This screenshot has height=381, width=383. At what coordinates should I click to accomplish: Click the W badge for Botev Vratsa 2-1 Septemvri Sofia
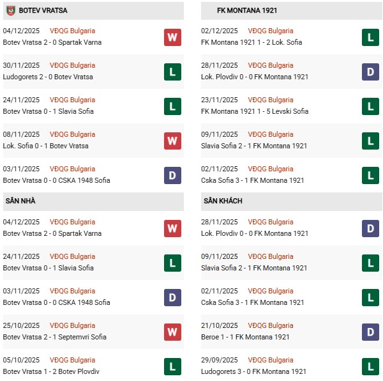coord(172,332)
